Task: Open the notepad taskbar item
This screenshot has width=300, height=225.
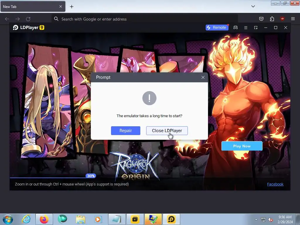Action: pos(117,219)
